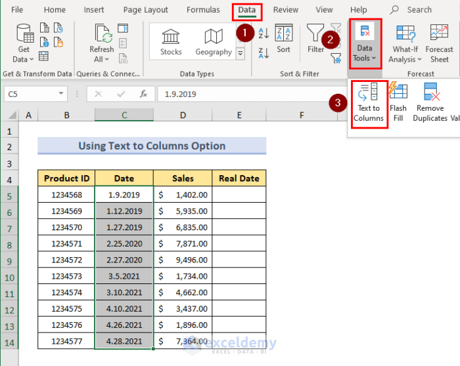Open the Sort dialog button
This screenshot has height=366, width=460.
(x=283, y=39)
